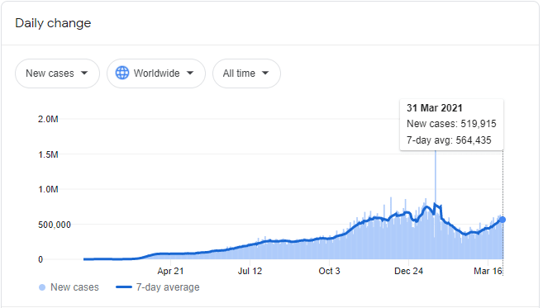Click the '0' y-axis label
The height and width of the screenshot is (308, 543).
point(40,259)
